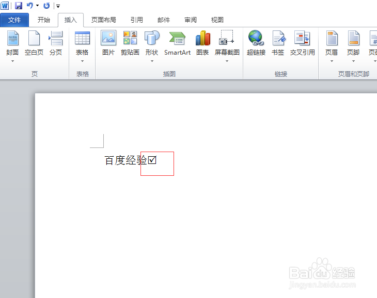Image resolution: width=377 pixels, height=298 pixels.
Task: Insert a bookmark (书签)
Action: coord(278,43)
